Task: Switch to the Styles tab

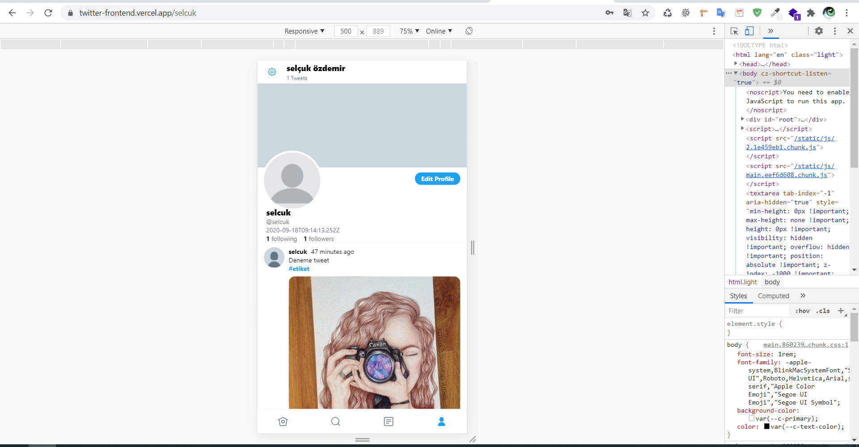Action: 738,296
